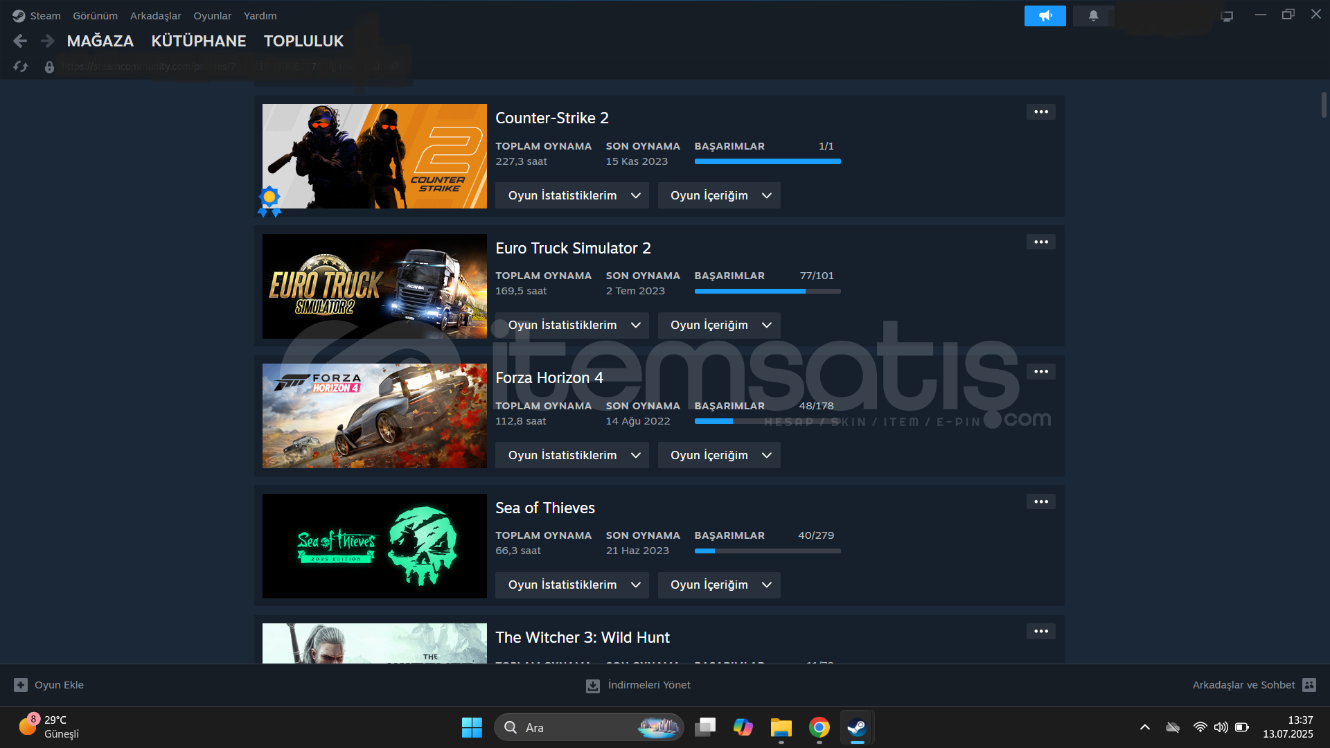Click the plus icon beside Oyun Ekle
This screenshot has height=748, width=1330.
21,685
